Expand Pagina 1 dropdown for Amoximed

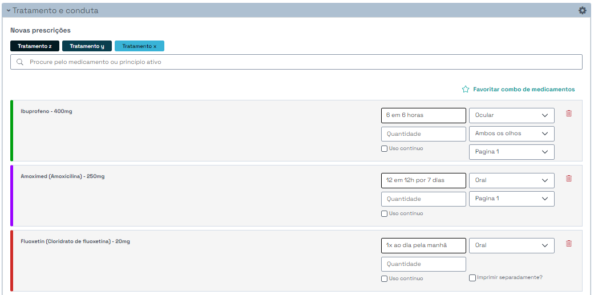pos(511,199)
